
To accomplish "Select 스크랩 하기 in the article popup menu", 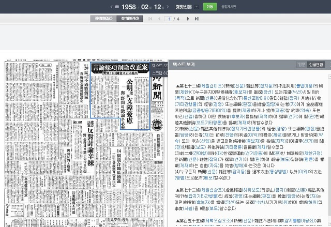I will [159, 73].
